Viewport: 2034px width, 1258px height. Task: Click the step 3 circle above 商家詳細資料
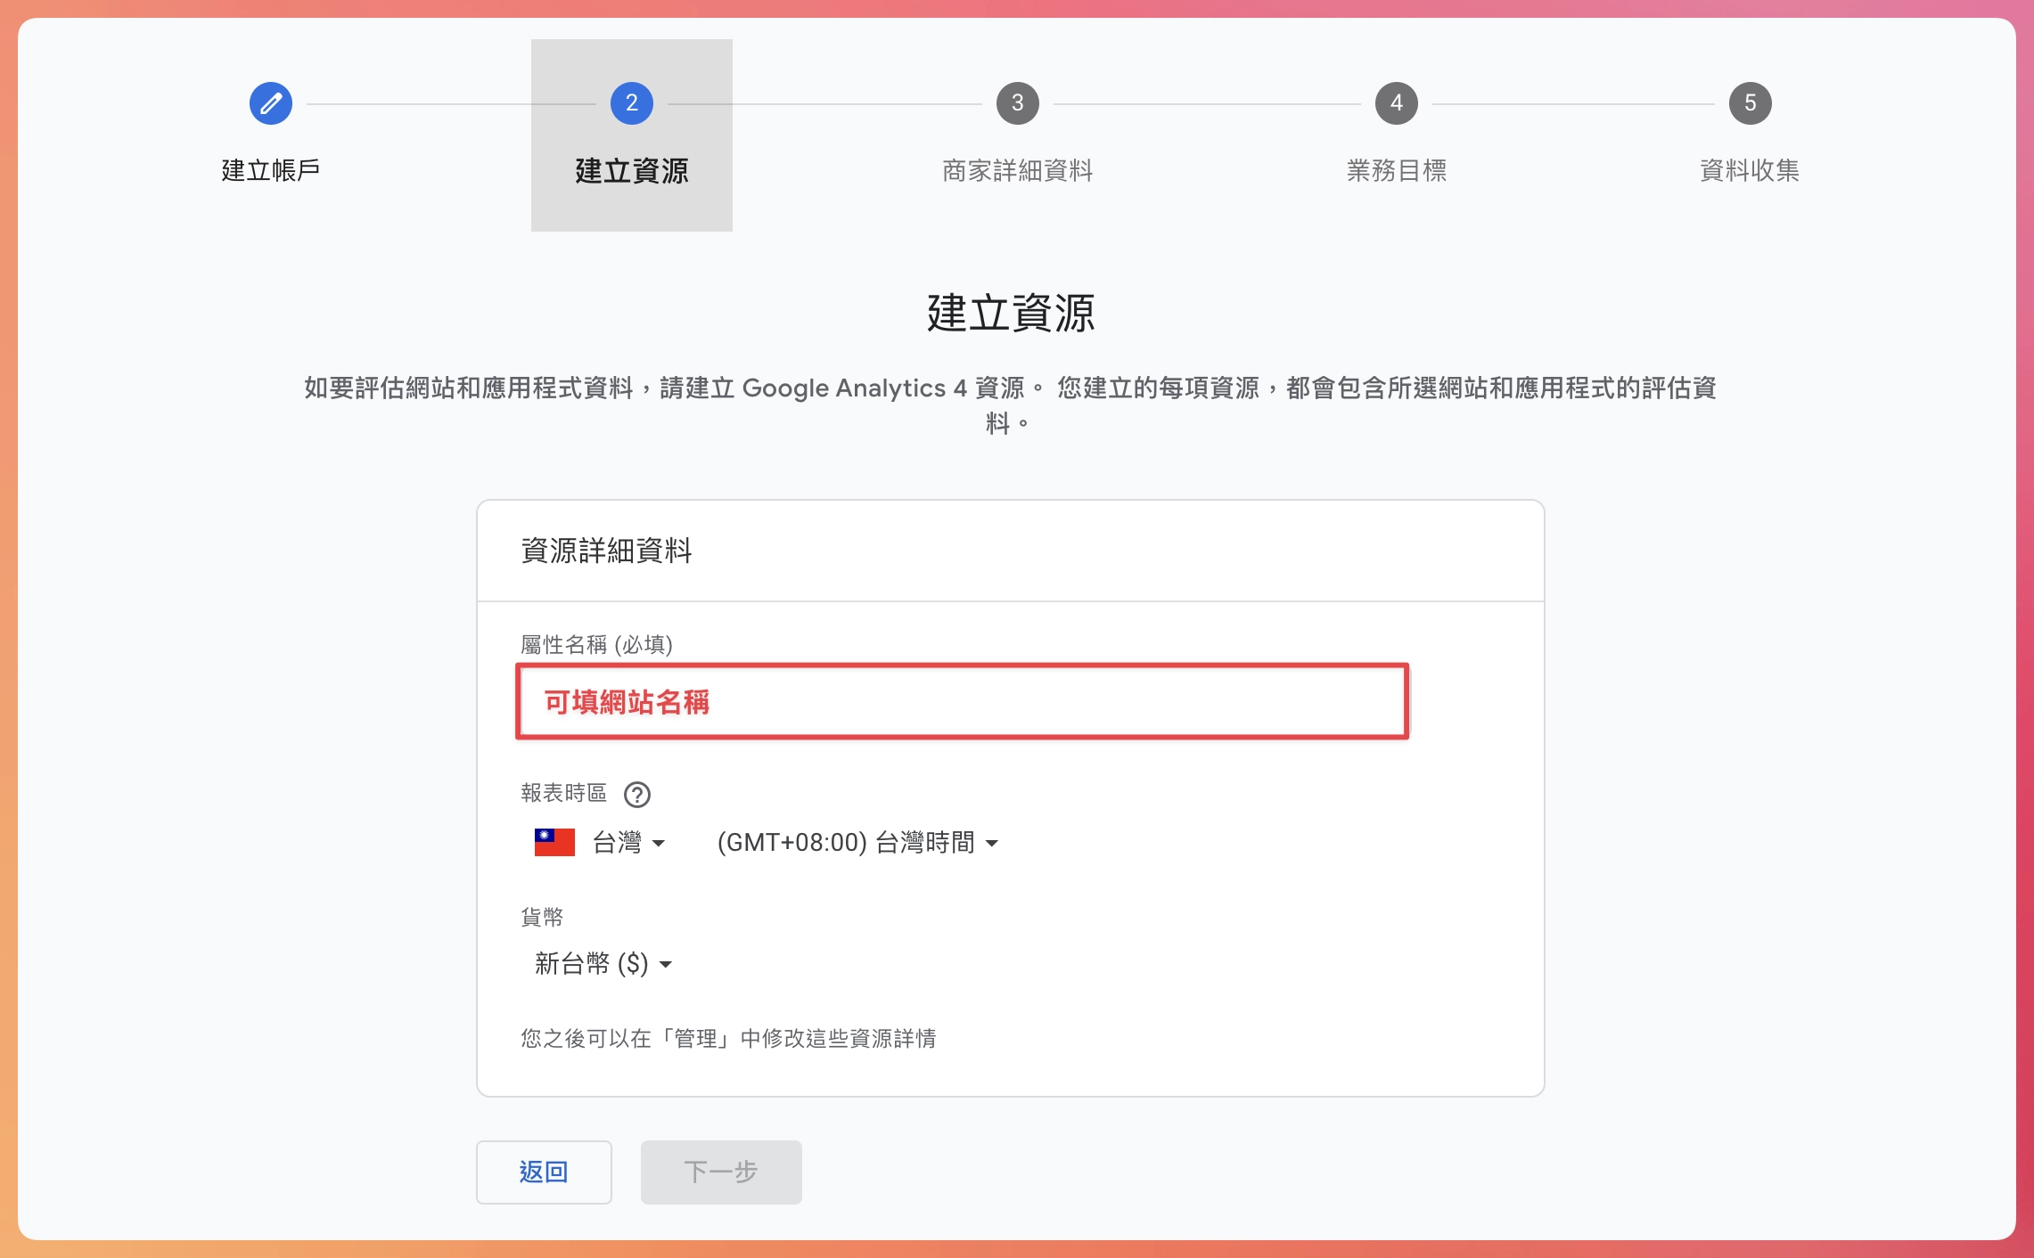click(x=1016, y=102)
